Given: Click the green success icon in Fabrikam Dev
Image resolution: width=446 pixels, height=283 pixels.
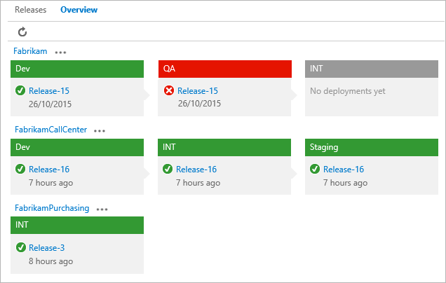Looking at the screenshot, I should click(x=20, y=90).
